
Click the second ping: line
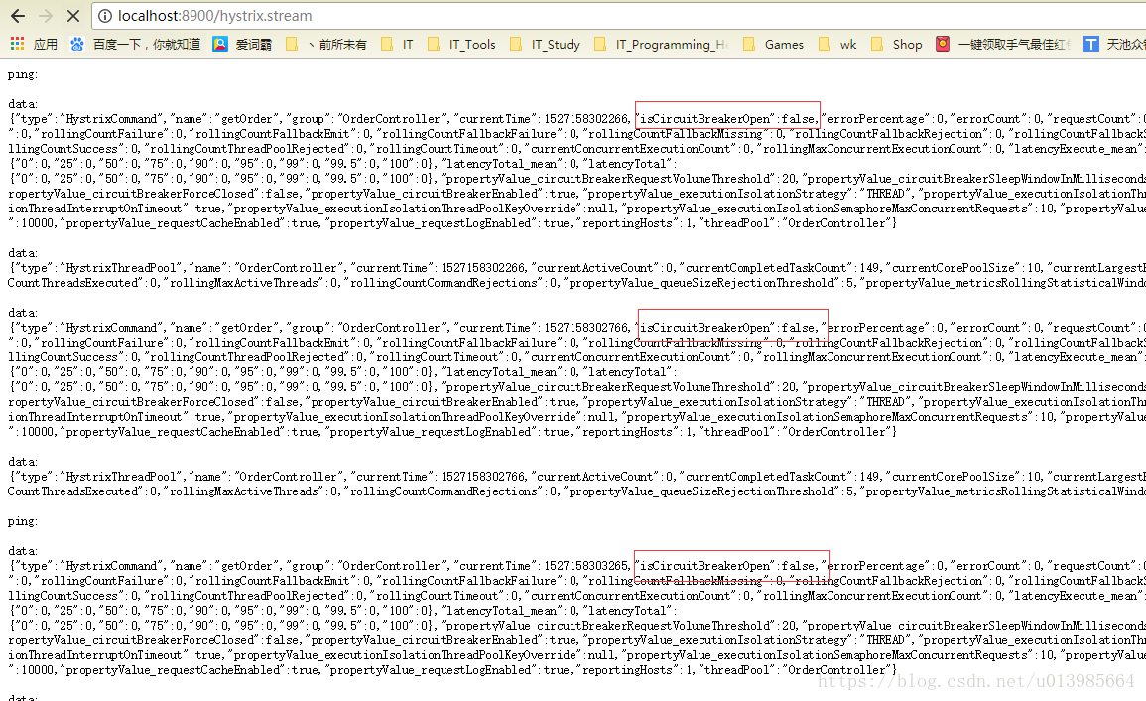tap(23, 521)
